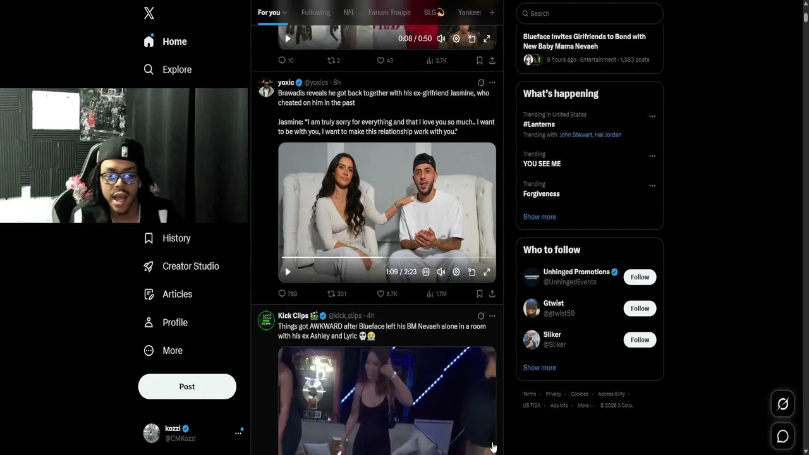Switch to the SLG tab

pos(434,13)
